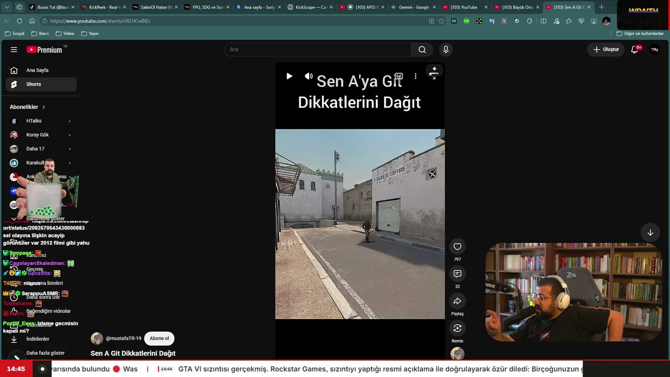Open the YouTube hamburger guide menu
This screenshot has height=377, width=670.
pyautogui.click(x=14, y=50)
